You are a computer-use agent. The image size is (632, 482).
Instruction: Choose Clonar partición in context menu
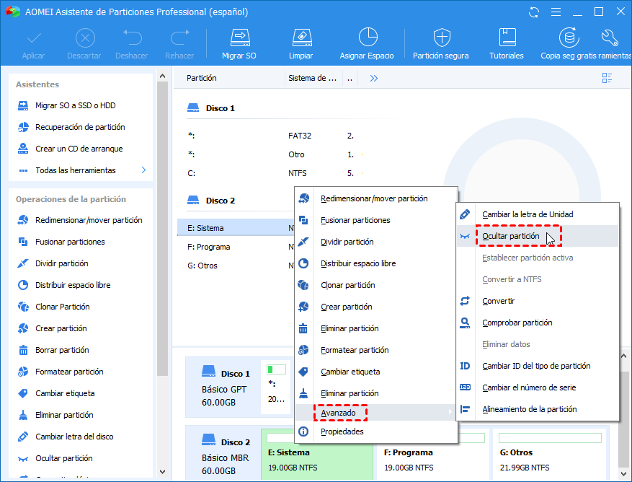pos(375,286)
